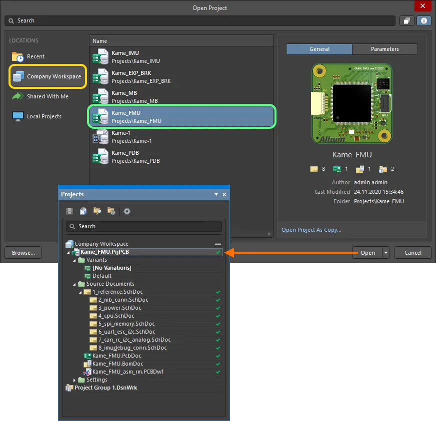Collapse the Variants folder
The width and height of the screenshot is (436, 421).
[74, 261]
